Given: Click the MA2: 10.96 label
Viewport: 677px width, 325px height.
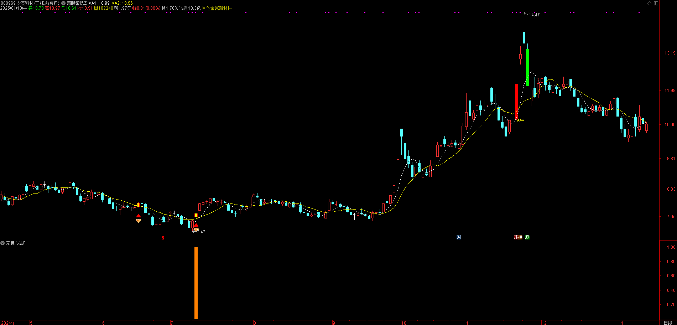Looking at the screenshot, I should (x=122, y=3).
